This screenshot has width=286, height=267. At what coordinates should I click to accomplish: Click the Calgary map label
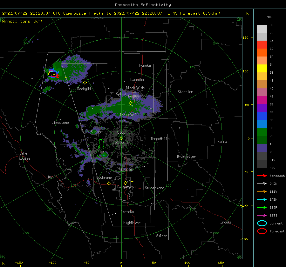[x=124, y=187]
